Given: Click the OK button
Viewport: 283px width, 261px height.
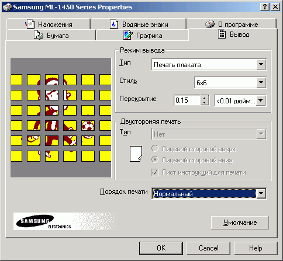Looking at the screenshot, I should tap(161, 248).
